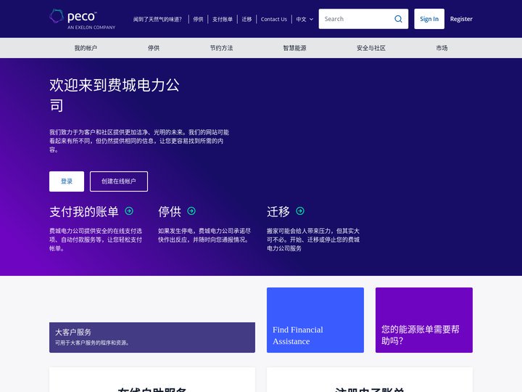Open Find Financial Assistance tile

coord(315,320)
